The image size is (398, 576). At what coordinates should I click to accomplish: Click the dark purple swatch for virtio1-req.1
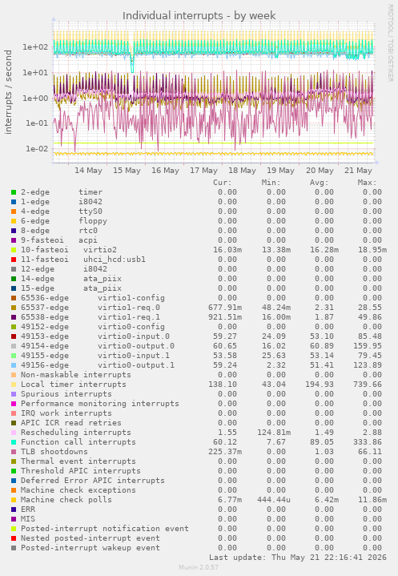(x=14, y=317)
